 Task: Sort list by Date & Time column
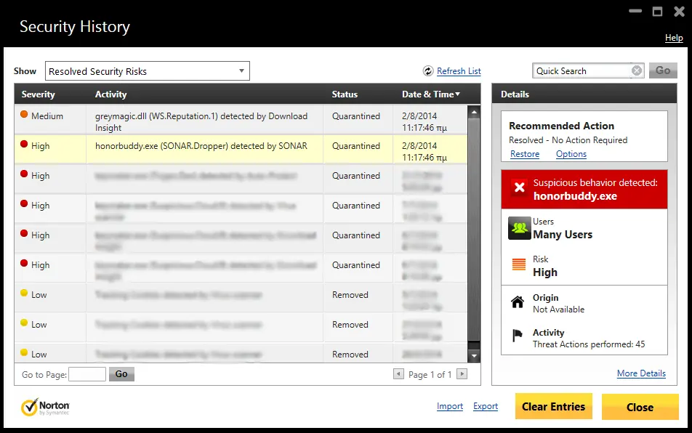click(x=431, y=94)
